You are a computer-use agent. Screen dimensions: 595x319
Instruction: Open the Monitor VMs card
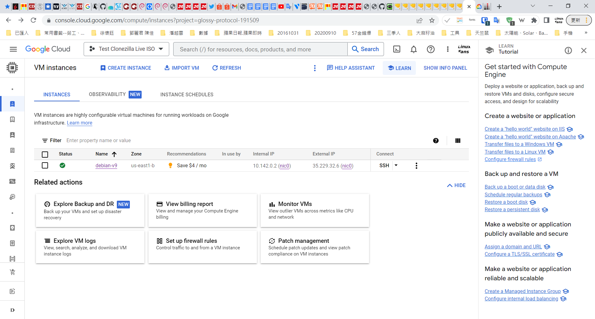tap(315, 211)
